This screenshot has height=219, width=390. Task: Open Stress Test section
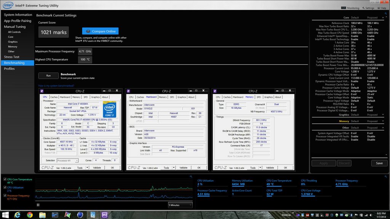point(11,57)
